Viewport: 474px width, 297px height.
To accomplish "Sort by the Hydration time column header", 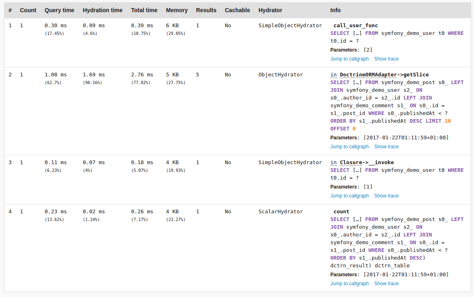I will (103, 10).
